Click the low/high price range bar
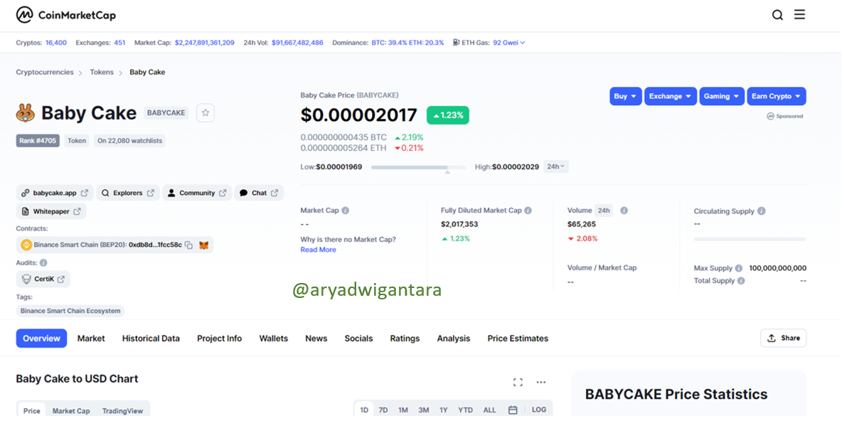 [419, 167]
